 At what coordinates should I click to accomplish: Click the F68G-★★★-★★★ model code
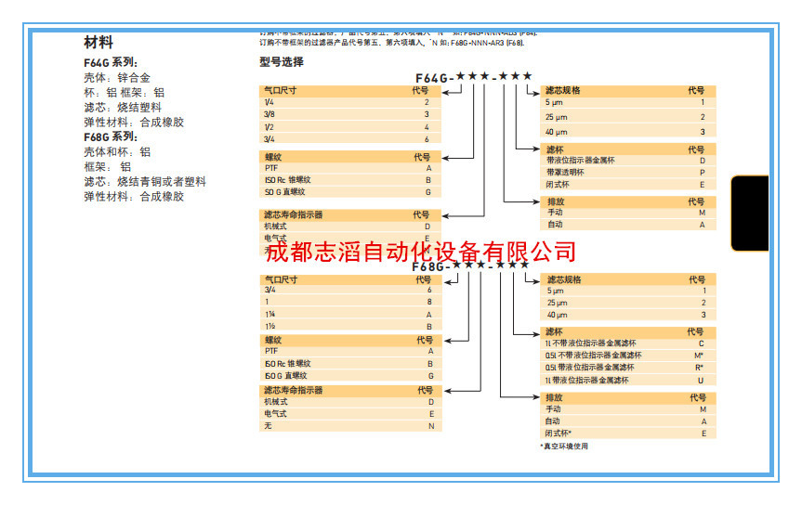point(470,265)
